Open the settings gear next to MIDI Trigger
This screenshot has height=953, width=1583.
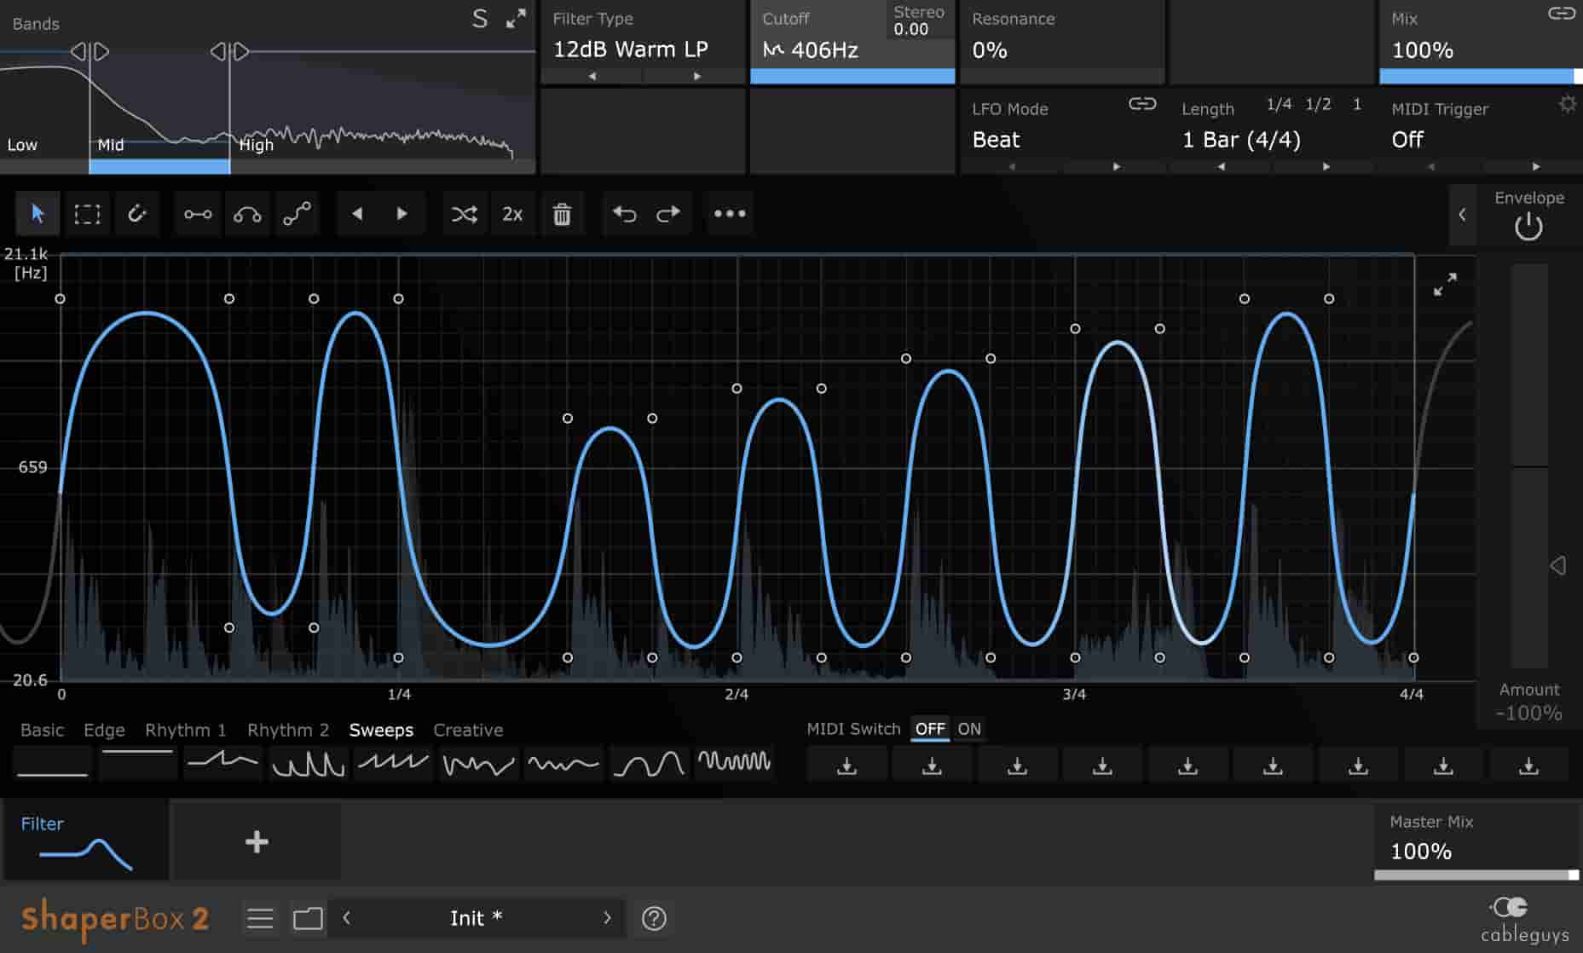click(1568, 103)
